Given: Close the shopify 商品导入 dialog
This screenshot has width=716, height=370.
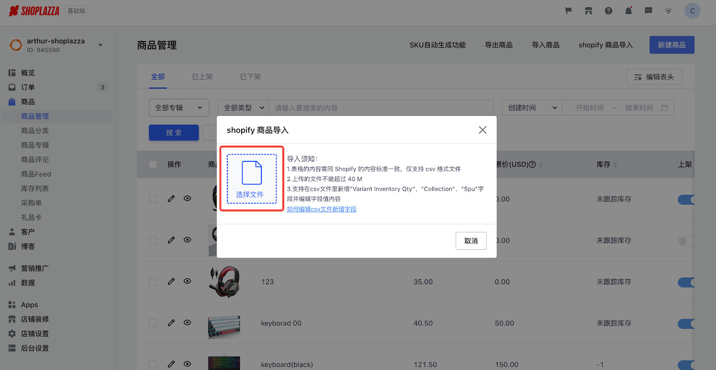Looking at the screenshot, I should pos(482,130).
